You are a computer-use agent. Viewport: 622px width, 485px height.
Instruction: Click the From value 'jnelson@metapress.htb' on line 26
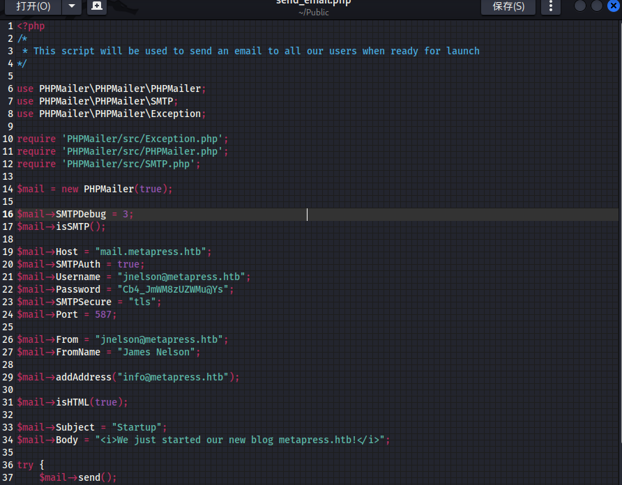(x=159, y=340)
